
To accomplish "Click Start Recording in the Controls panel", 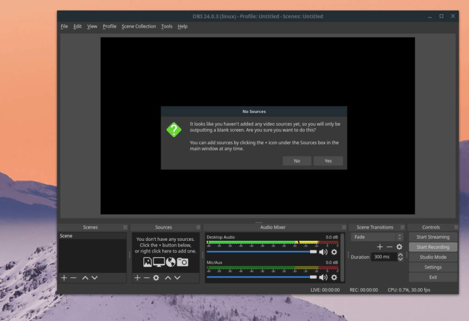I will coord(432,247).
